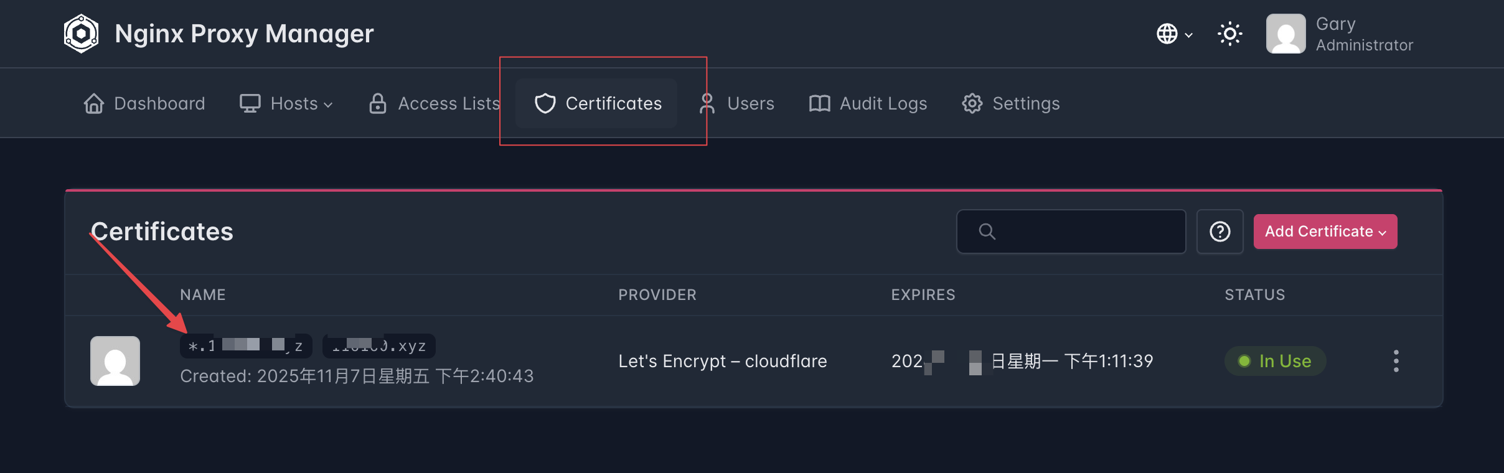Screen dimensions: 1504x473
Task: Click the Hosts monitor icon
Action: click(x=250, y=103)
